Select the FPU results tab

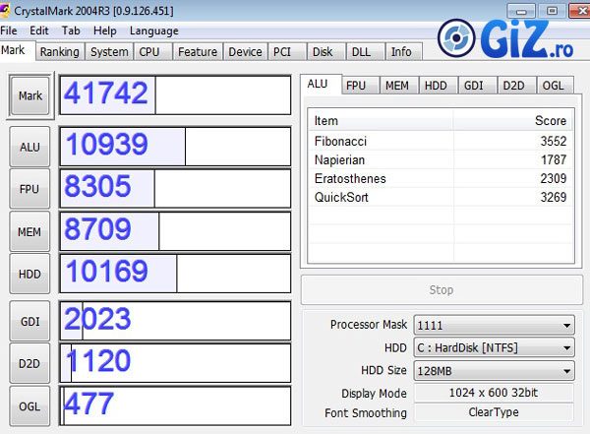pyautogui.click(x=359, y=86)
